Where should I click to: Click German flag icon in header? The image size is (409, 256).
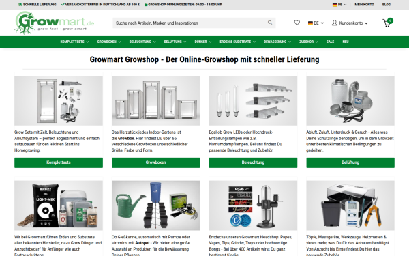coord(310,23)
